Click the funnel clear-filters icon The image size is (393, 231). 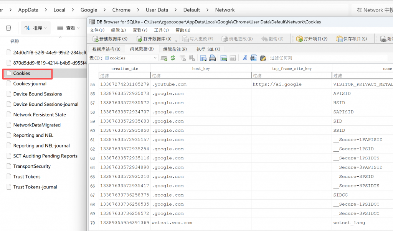(x=183, y=58)
